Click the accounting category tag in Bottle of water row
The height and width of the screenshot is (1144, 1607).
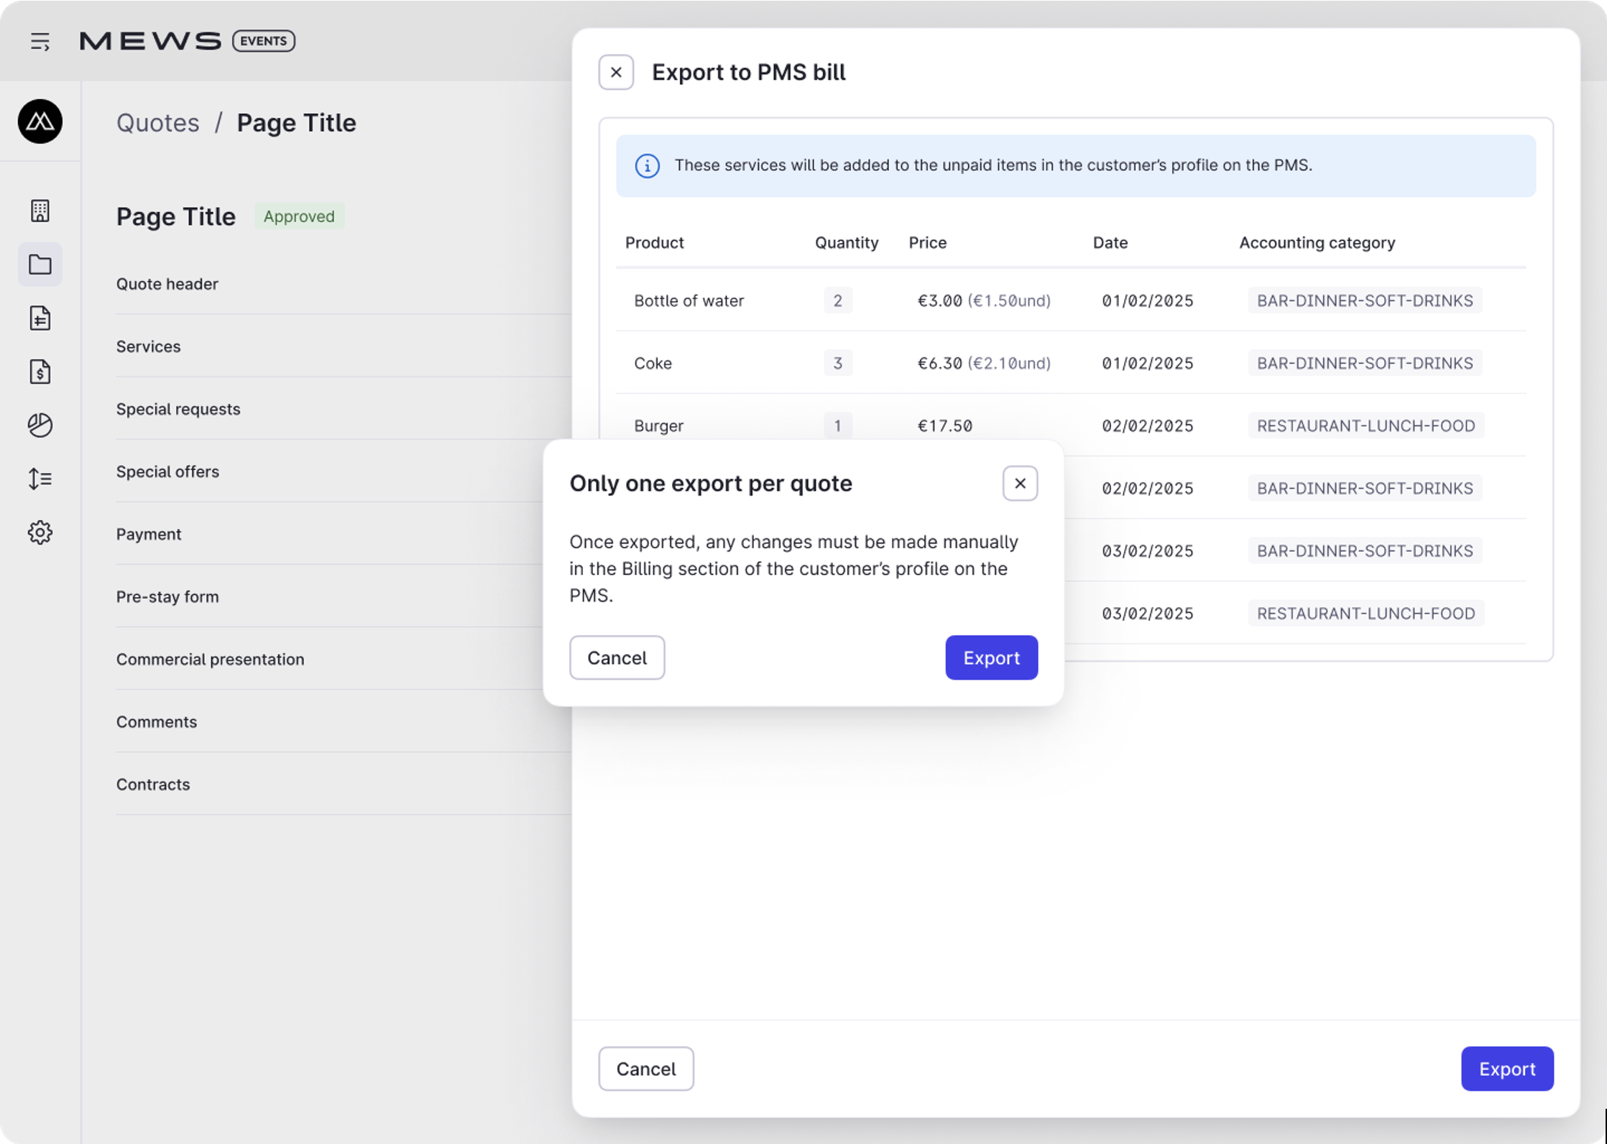coord(1364,300)
